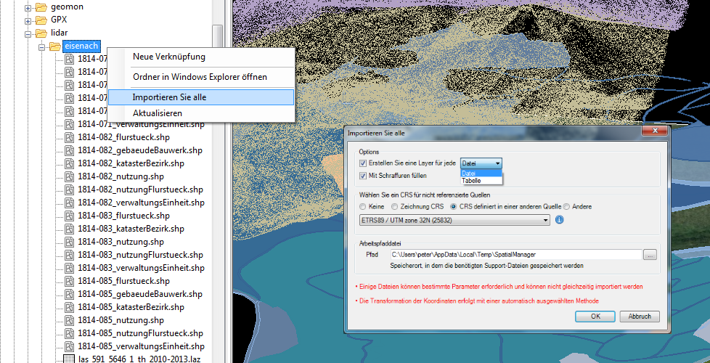The image size is (710, 363).
Task: Toggle Erstellen Sie eine Layer für jede checkbox
Action: click(362, 163)
